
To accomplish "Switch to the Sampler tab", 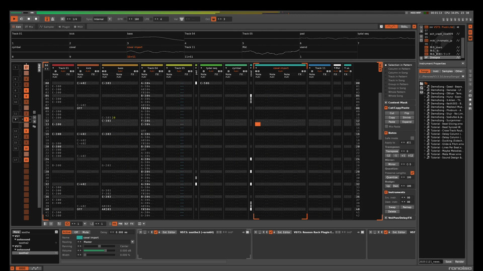I will coord(47,27).
